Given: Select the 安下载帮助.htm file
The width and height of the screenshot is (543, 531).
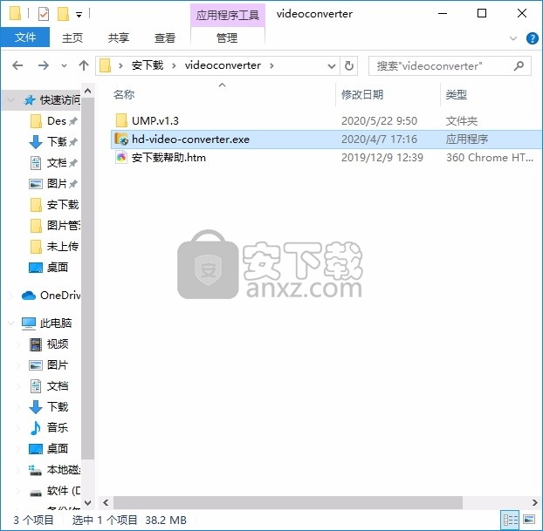Looking at the screenshot, I should (x=326, y=158).
